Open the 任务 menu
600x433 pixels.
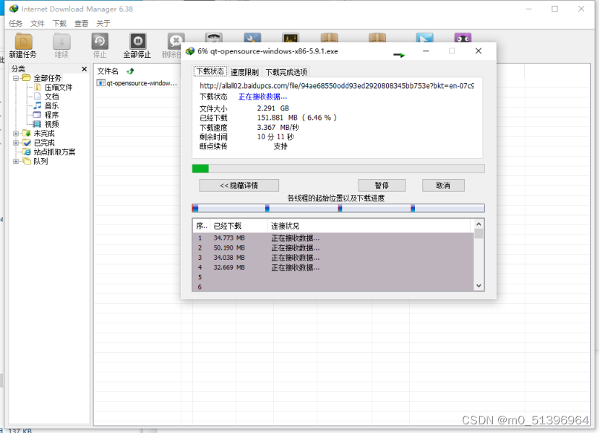click(16, 24)
